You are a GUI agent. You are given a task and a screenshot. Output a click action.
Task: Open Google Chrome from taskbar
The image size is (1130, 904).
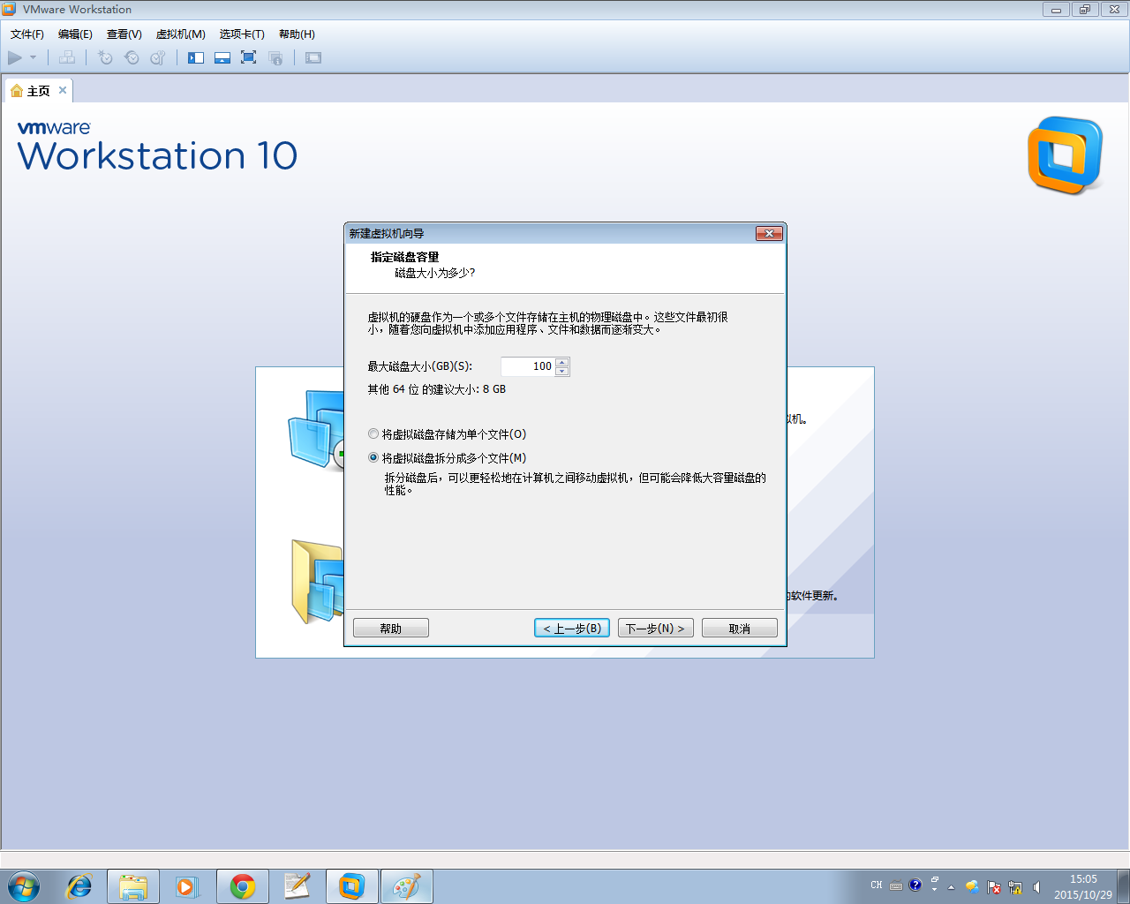242,886
